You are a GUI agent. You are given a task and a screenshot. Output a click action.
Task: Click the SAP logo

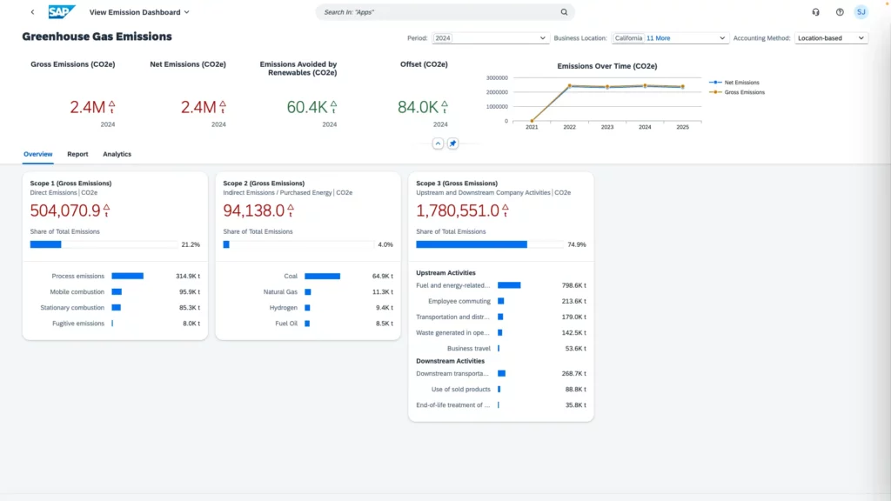(61, 12)
